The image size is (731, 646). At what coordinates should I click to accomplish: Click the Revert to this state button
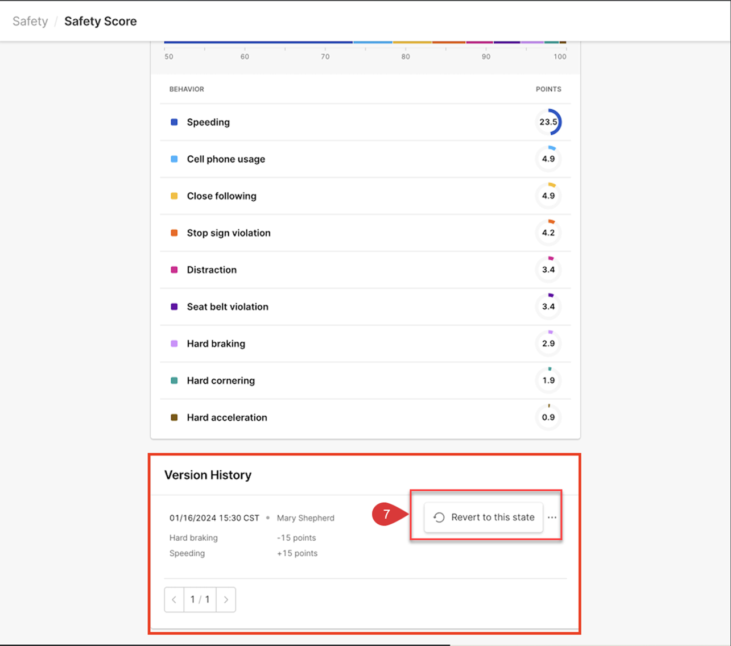click(x=484, y=517)
